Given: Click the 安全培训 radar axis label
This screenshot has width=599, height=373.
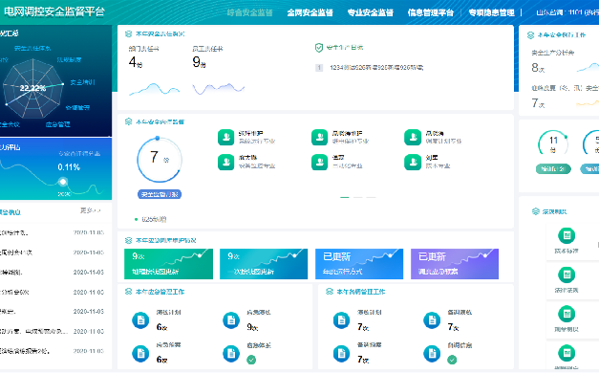Looking at the screenshot, I should pyautogui.click(x=82, y=82).
